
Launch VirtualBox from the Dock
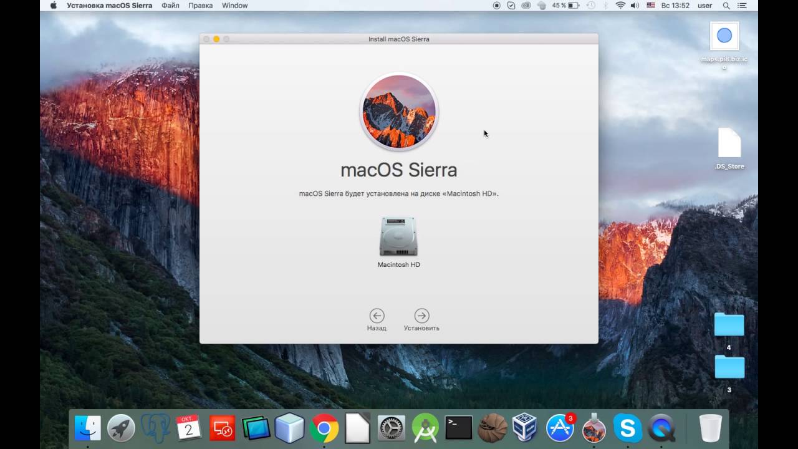(x=525, y=428)
